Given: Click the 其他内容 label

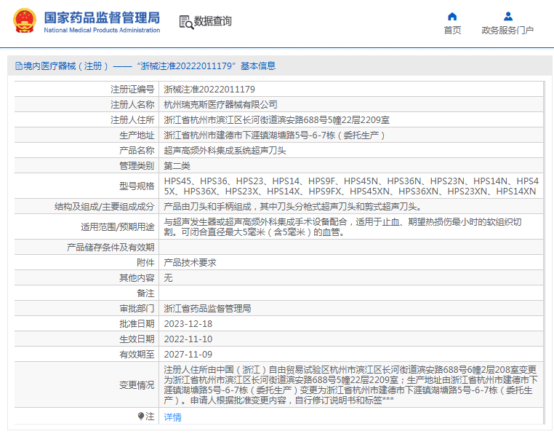Looking at the screenshot, I should (137, 278).
